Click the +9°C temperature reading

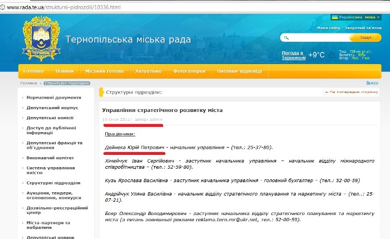[316, 55]
